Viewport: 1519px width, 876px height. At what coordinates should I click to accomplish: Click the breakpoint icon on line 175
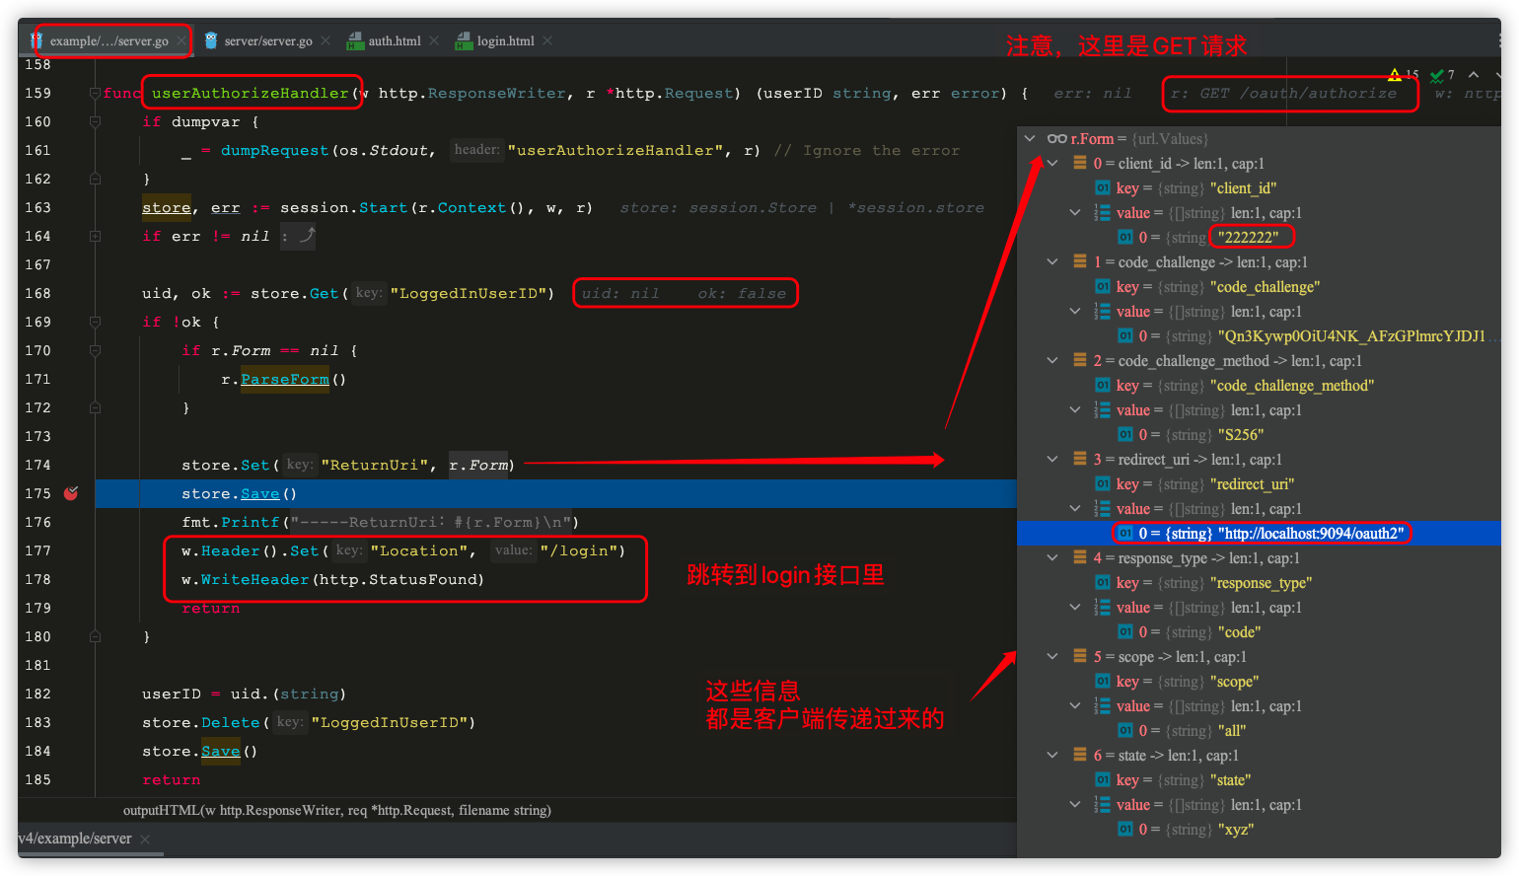pyautogui.click(x=71, y=493)
